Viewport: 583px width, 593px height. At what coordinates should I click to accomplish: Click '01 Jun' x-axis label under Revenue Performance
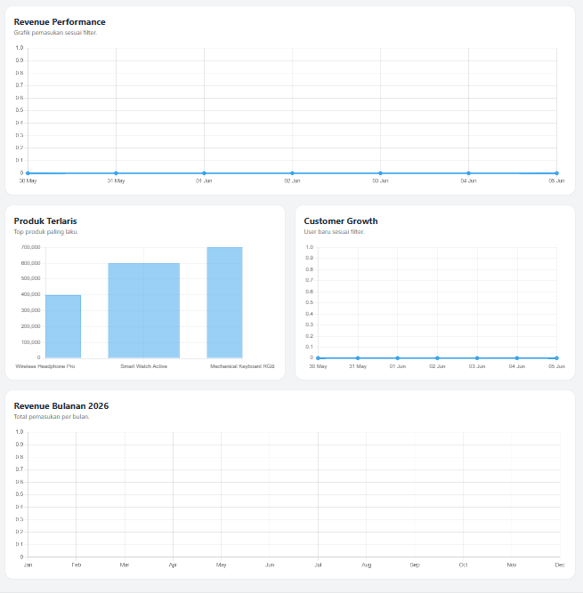coord(204,181)
